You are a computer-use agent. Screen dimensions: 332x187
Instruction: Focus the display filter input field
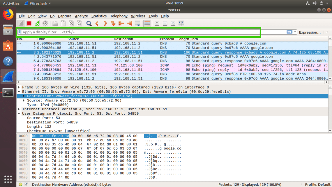146,32
